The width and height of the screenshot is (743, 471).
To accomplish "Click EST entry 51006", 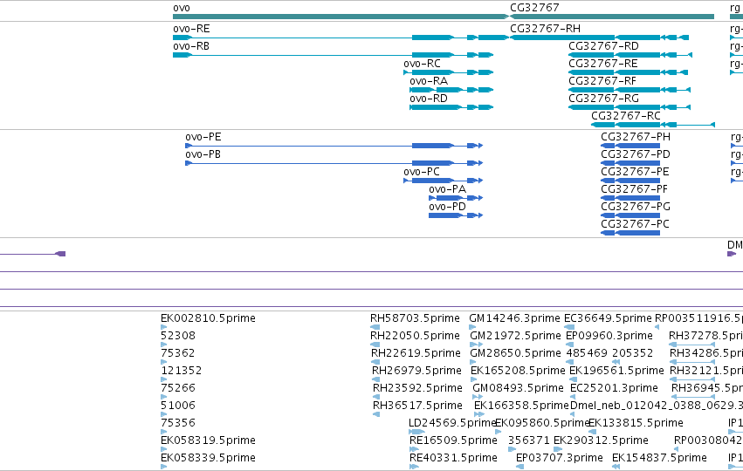I will click(x=178, y=406).
